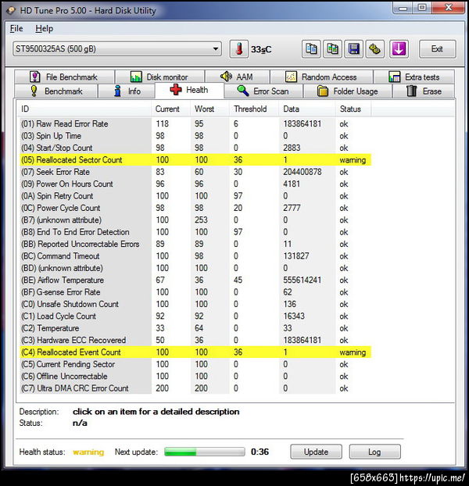Select the (C2) Temperature row
The height and width of the screenshot is (486, 469).
click(195, 328)
